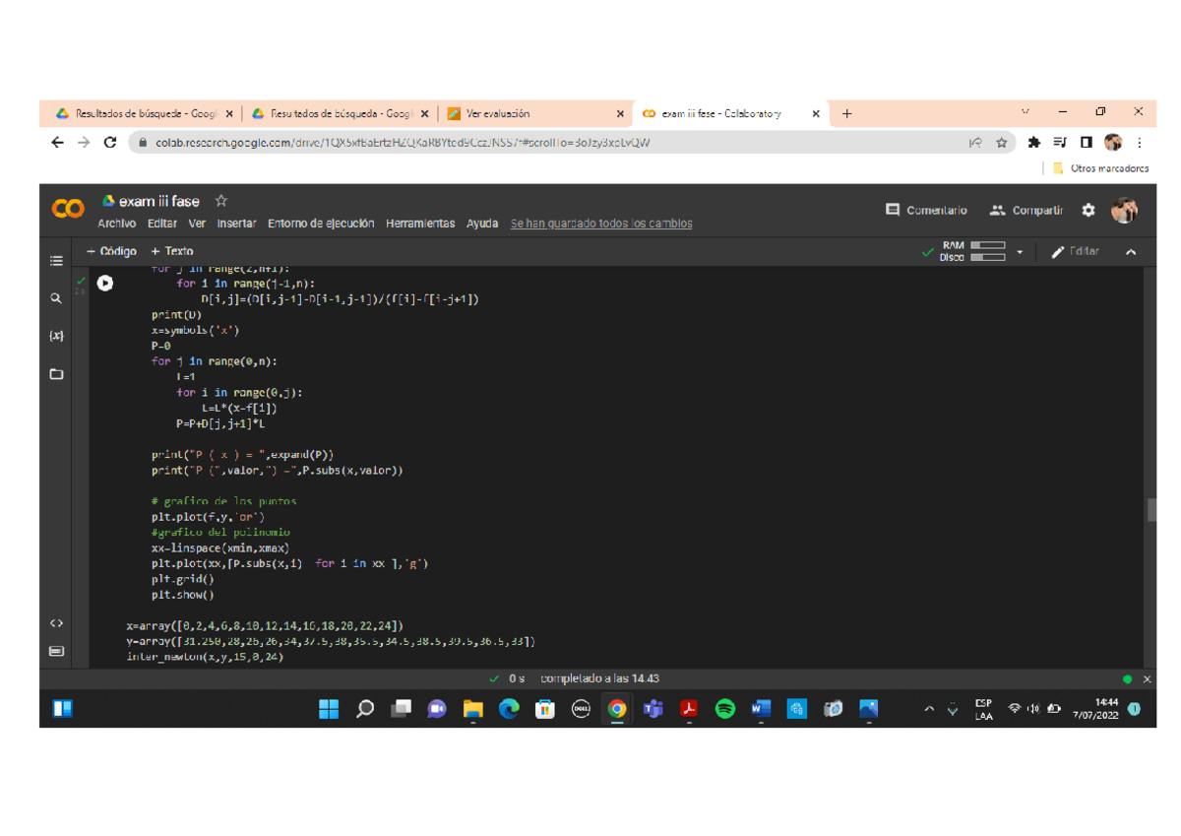Open the search and replace sidebar icon

point(56,298)
